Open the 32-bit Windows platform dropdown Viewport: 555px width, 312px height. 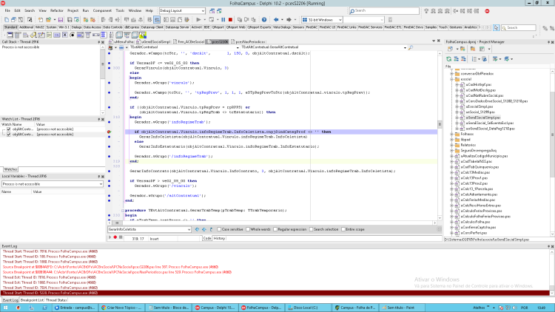(322, 20)
